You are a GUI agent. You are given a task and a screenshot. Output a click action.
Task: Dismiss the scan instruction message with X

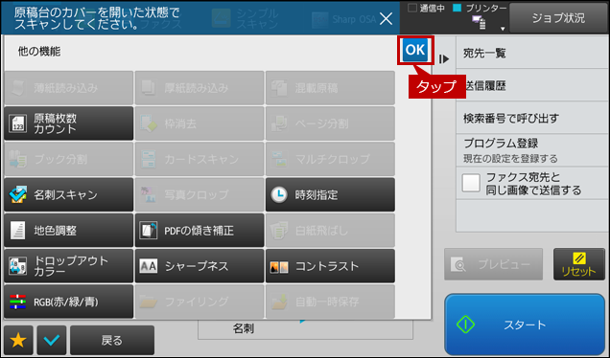pos(386,18)
